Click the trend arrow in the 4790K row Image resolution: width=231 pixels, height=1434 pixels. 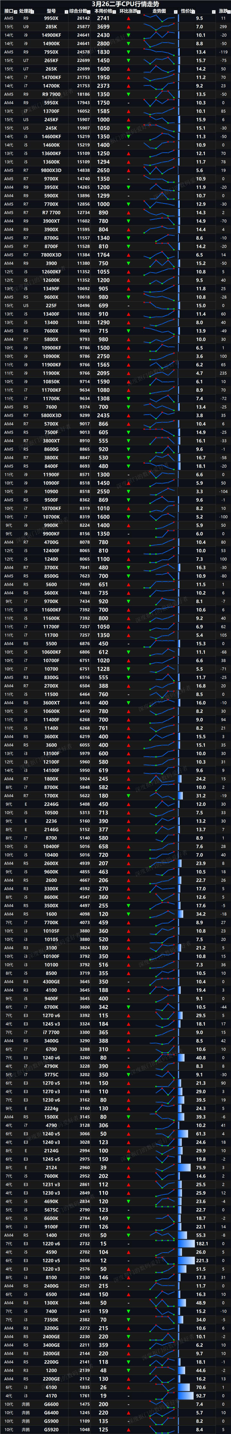tap(129, 1066)
